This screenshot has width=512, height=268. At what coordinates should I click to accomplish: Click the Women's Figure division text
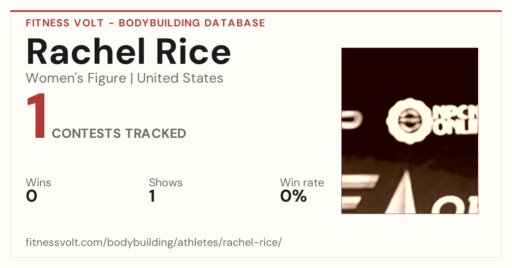(76, 78)
